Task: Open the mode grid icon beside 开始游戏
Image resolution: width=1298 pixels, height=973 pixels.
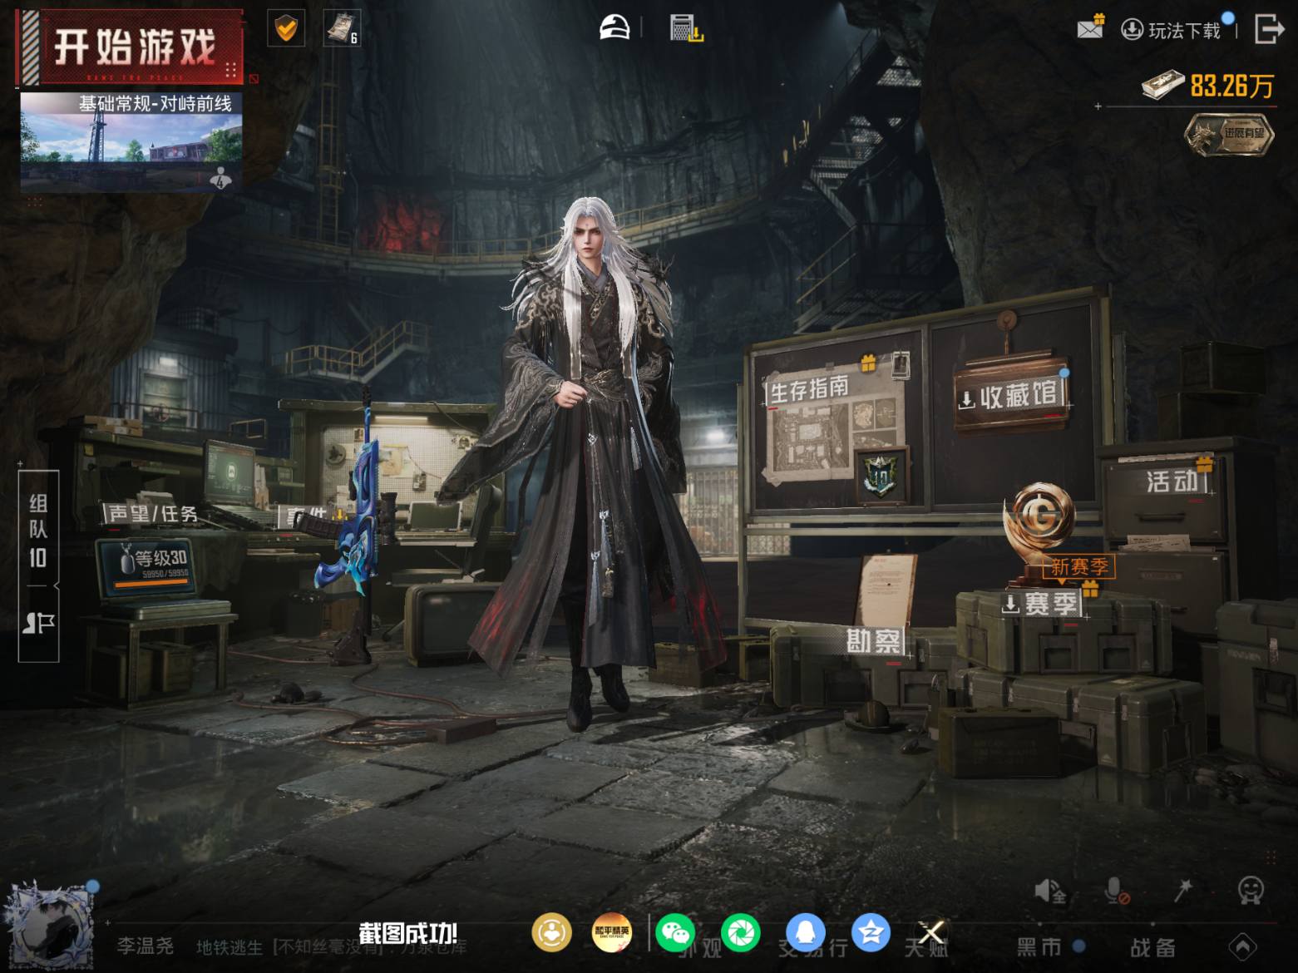Action: 231,69
